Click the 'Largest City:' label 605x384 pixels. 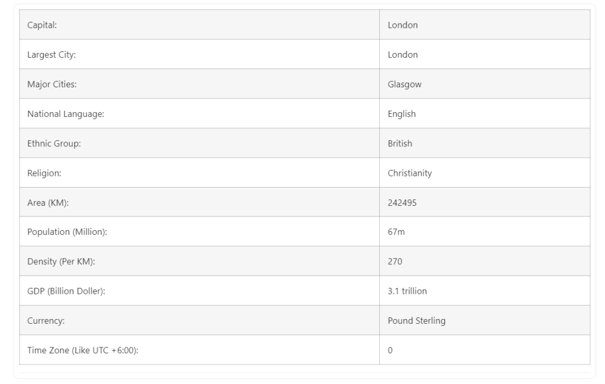tap(51, 55)
